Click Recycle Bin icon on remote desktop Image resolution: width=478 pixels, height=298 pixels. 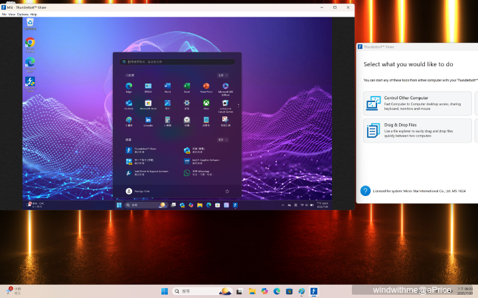[30, 24]
